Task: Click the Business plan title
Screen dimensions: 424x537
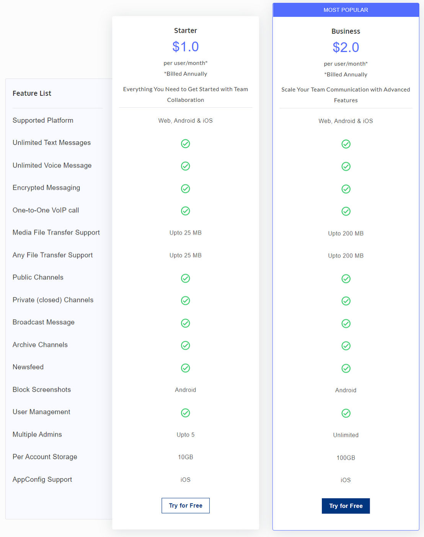Action: click(x=346, y=31)
